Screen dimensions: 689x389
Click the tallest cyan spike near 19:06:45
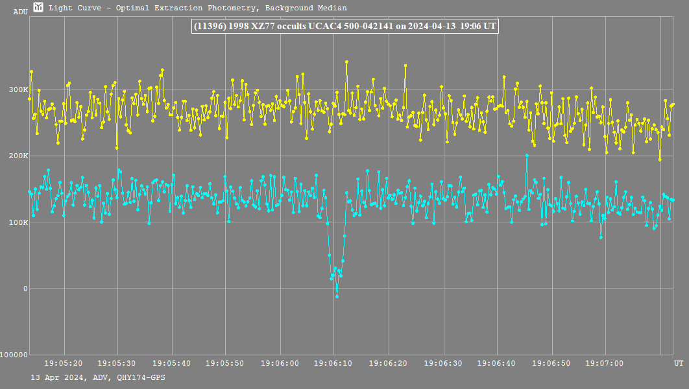pyautogui.click(x=527, y=156)
